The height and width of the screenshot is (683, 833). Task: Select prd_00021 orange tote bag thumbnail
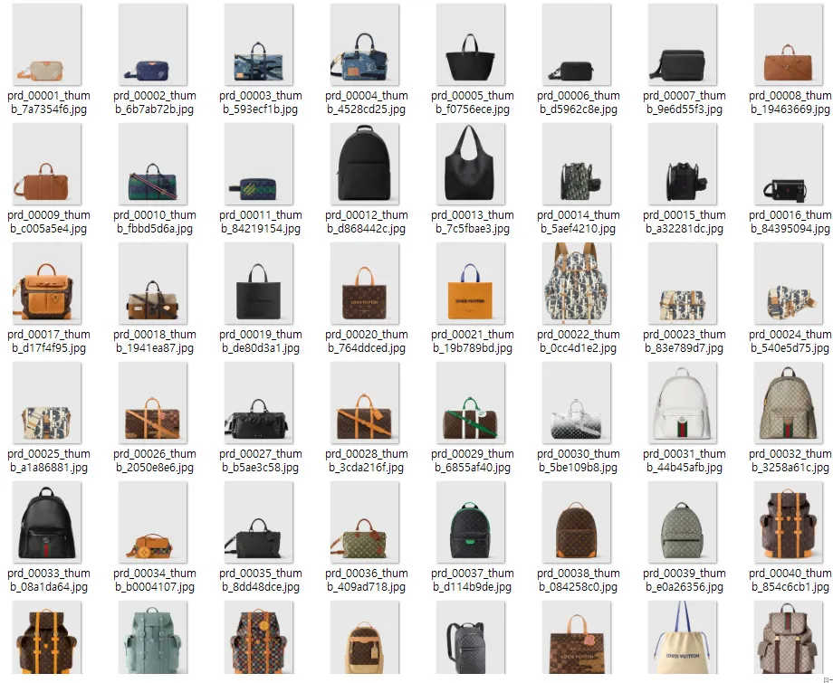click(x=470, y=283)
